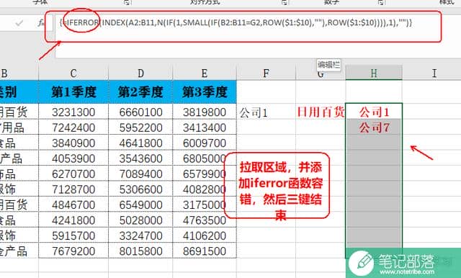Select cell containing 5915700
Screen dimensions: 461x278
(x=73, y=236)
